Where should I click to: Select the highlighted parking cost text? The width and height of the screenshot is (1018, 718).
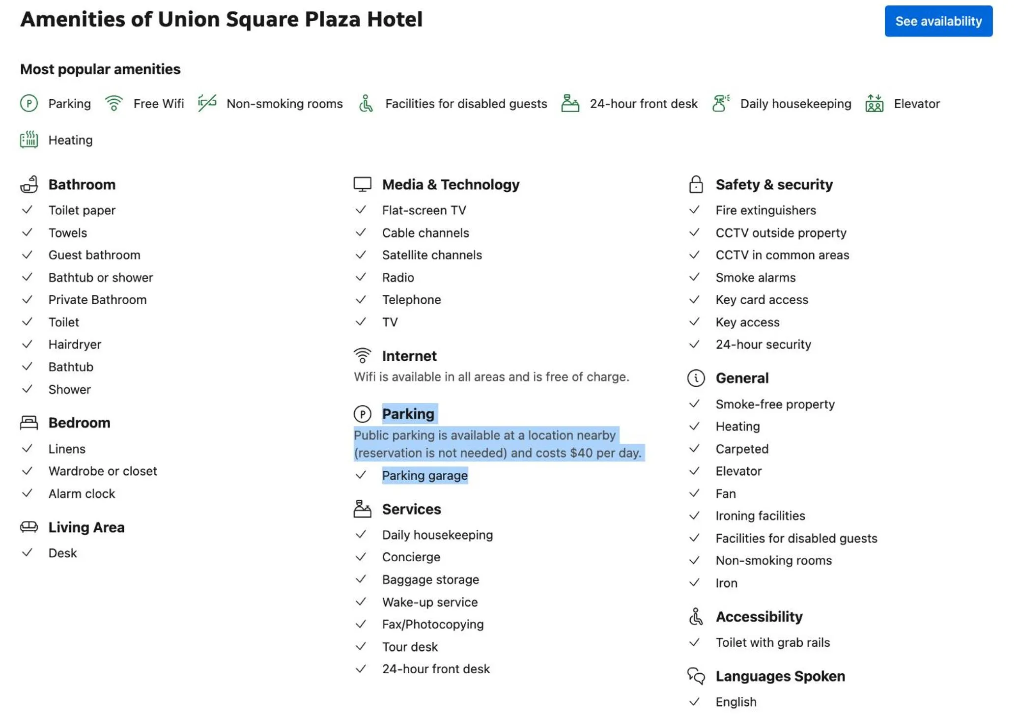tap(499, 444)
